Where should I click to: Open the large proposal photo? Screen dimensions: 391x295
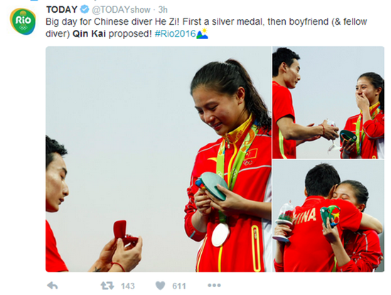point(159,159)
